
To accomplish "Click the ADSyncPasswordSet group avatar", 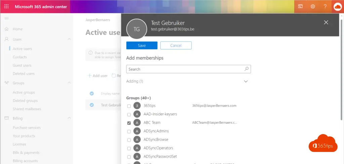I will point(137,157).
